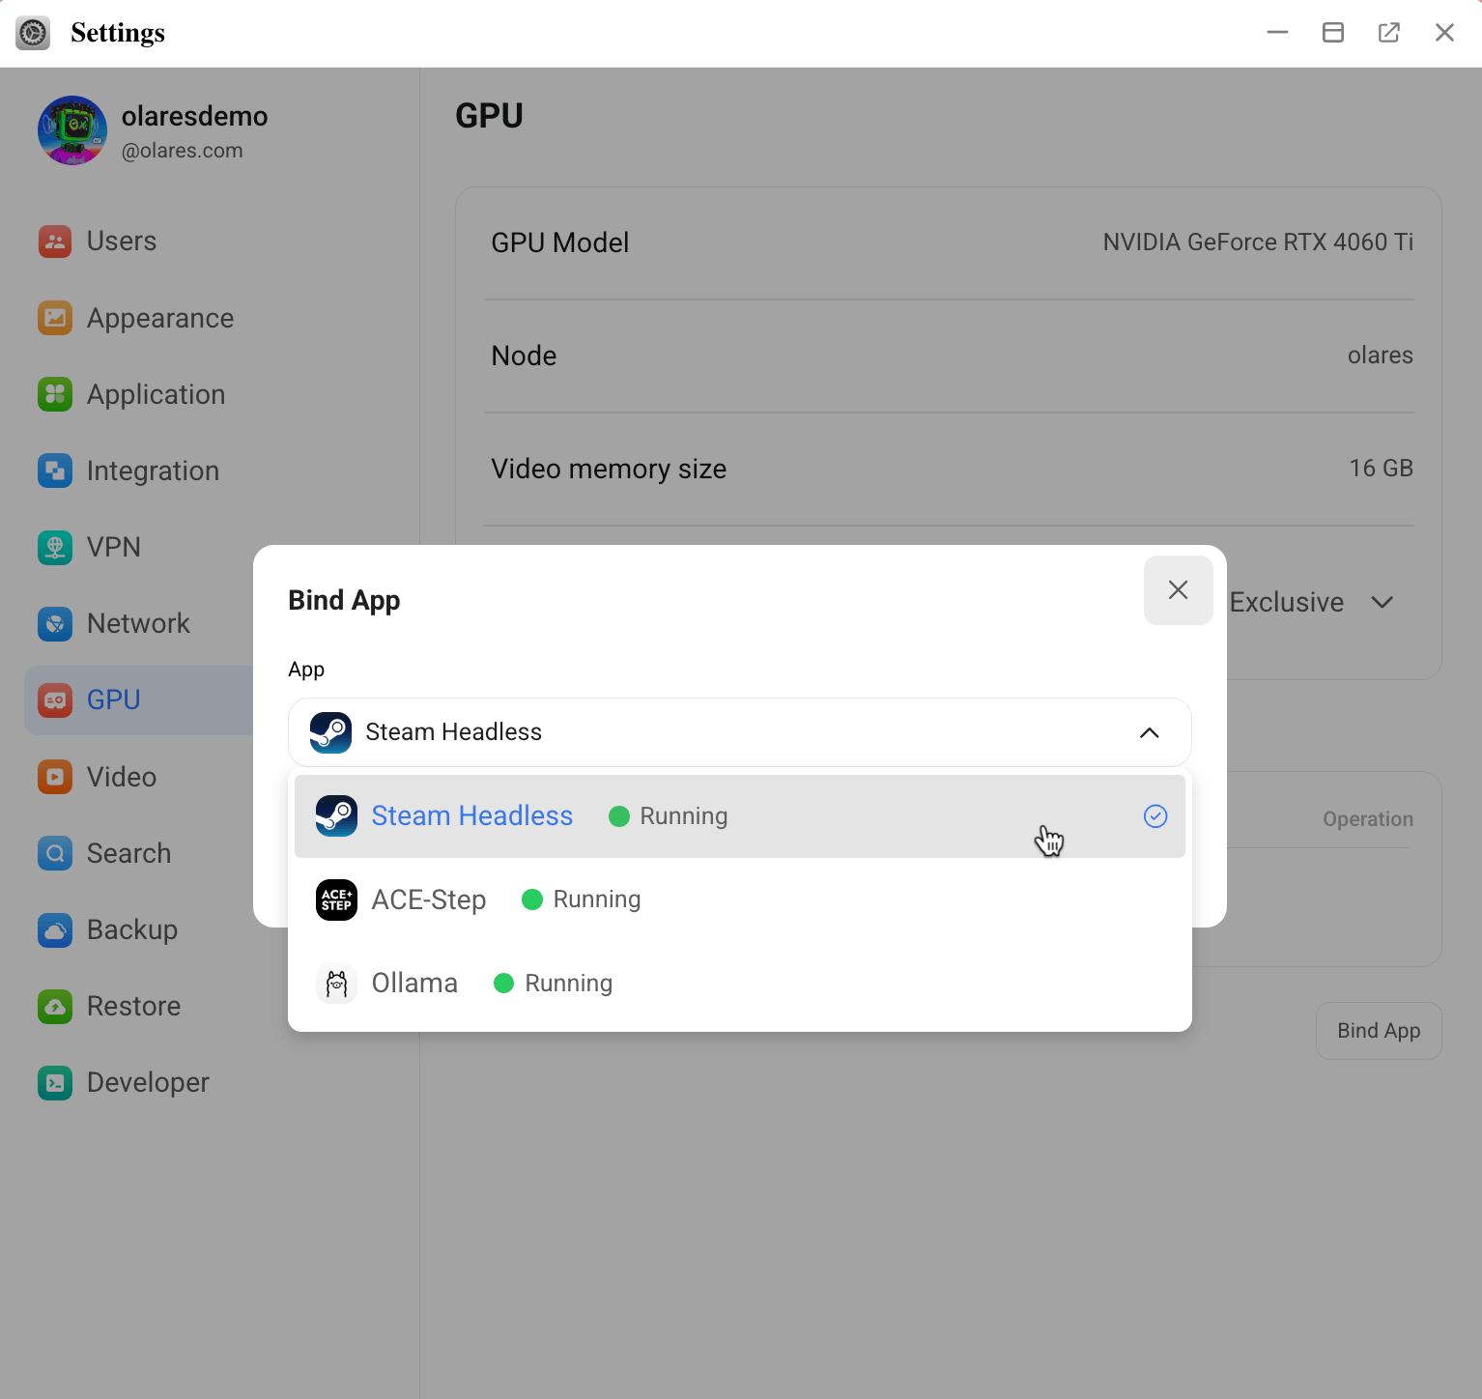Choose Ollama from the app list
Screen dimensions: 1482x1399
tap(414, 984)
